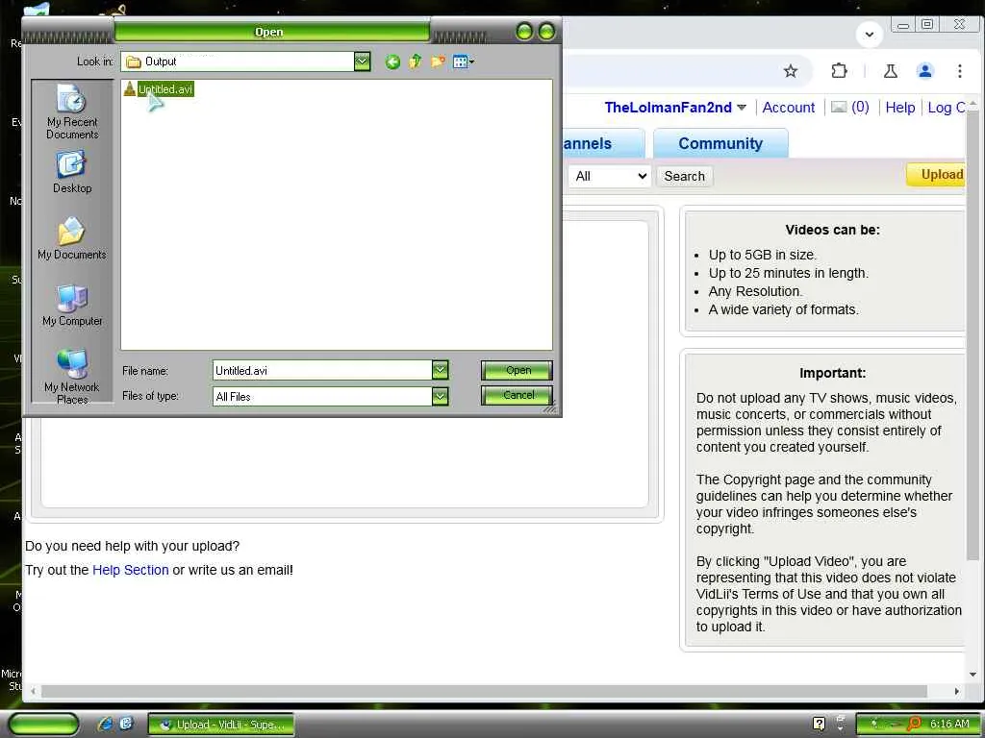Screen dimensions: 985x738
Task: Open the tab search chevron in Chrome
Action: click(870, 34)
